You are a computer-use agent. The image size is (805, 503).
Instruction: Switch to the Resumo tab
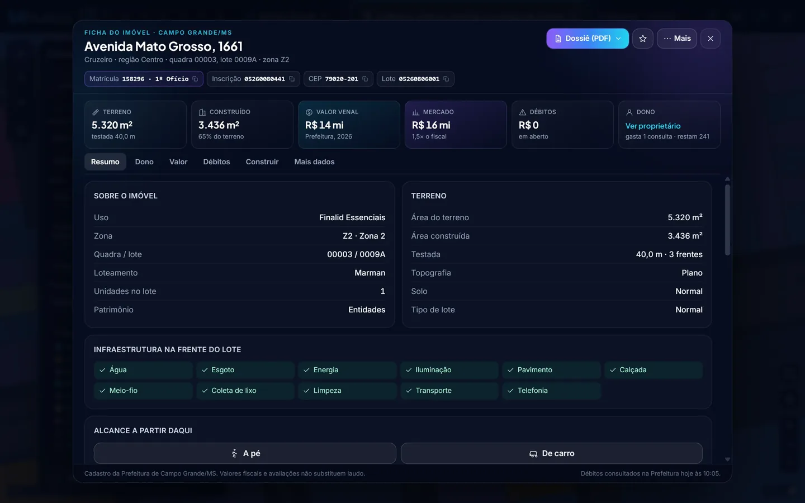tap(105, 162)
